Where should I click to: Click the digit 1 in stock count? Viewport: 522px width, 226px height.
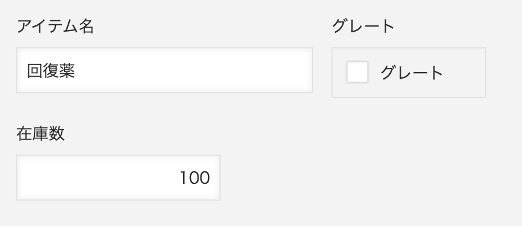(x=184, y=178)
